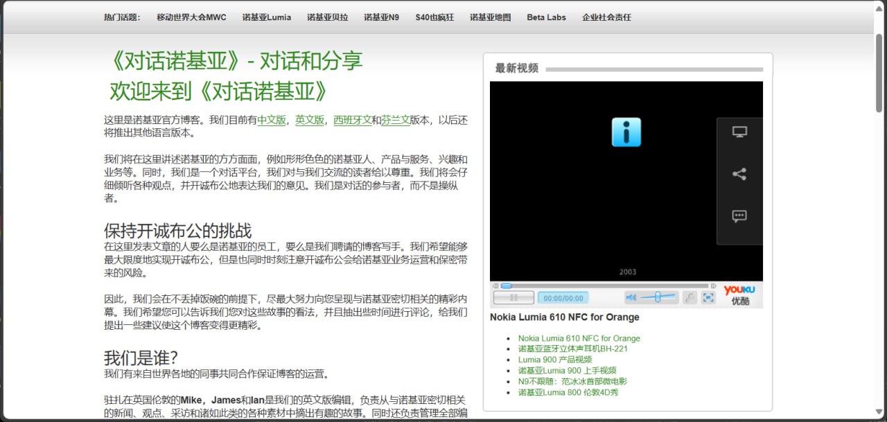Viewport: 887px width, 422px height.
Task: Open Nokia Lumia 610 NFC for Orange list link
Action: click(x=579, y=339)
